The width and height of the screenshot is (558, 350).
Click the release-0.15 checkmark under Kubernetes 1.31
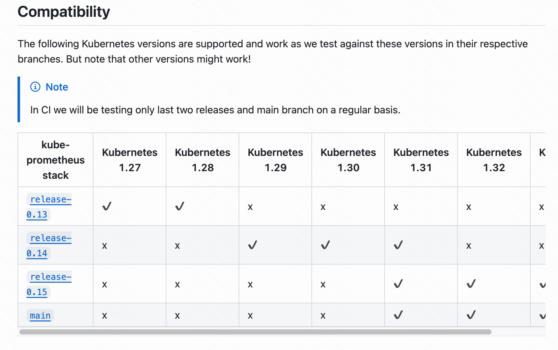398,284
